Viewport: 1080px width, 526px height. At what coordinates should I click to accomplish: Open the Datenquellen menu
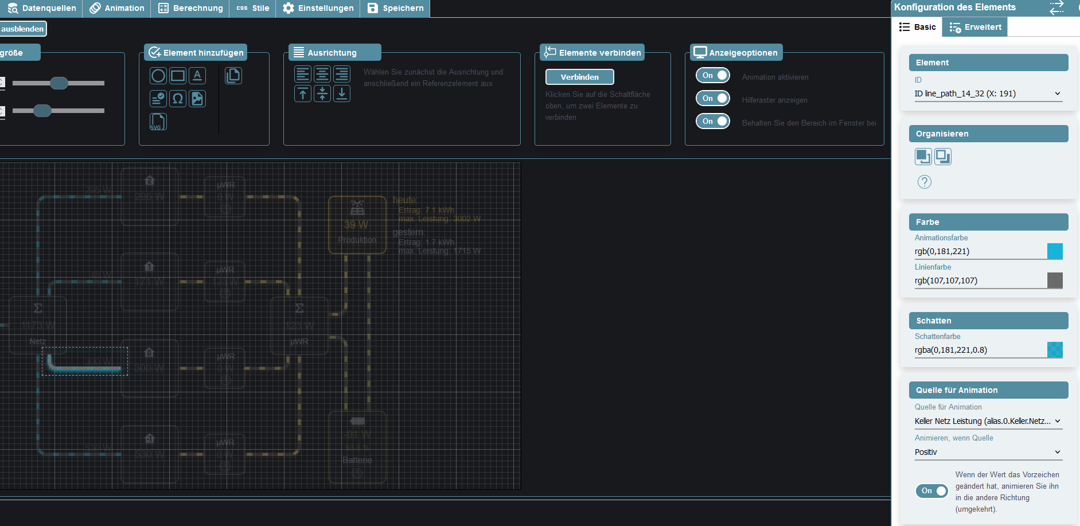[x=41, y=8]
